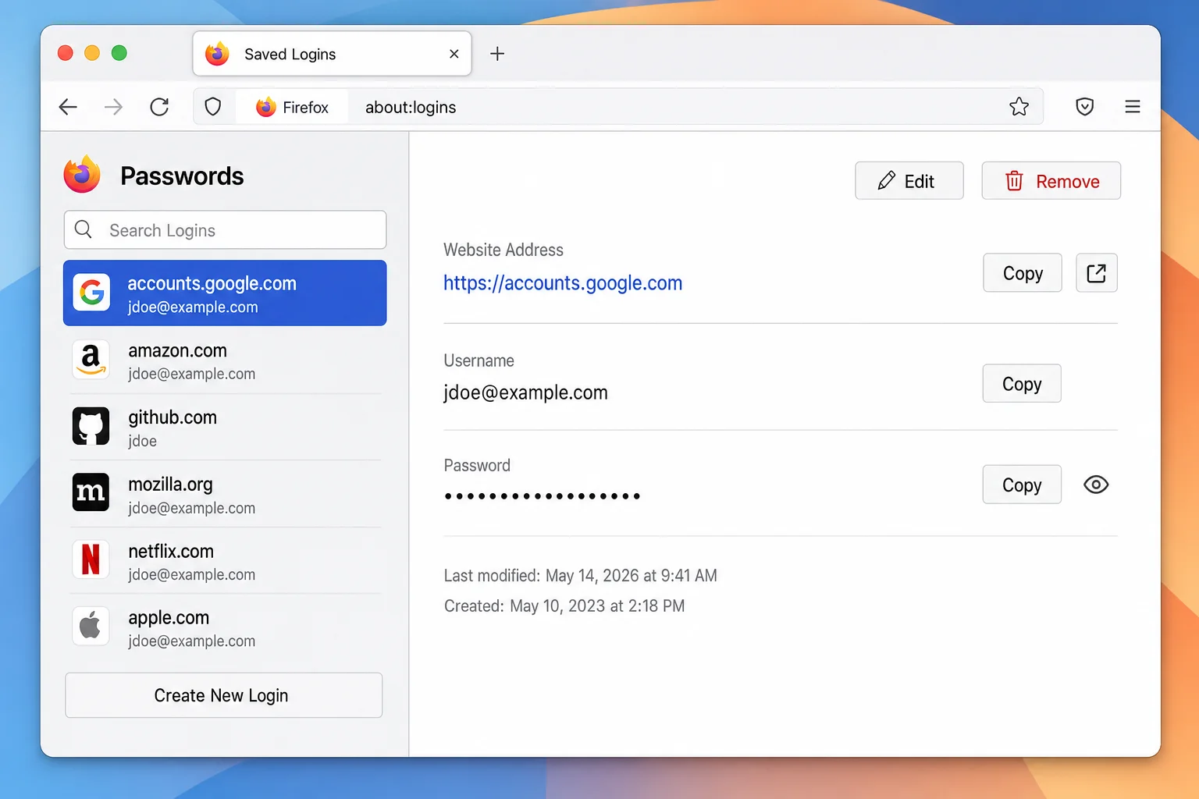Open the pocket/shield toolbar icon

(x=1084, y=107)
